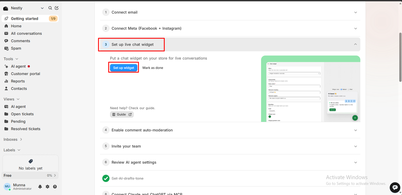Click the MU user avatar

point(7,187)
